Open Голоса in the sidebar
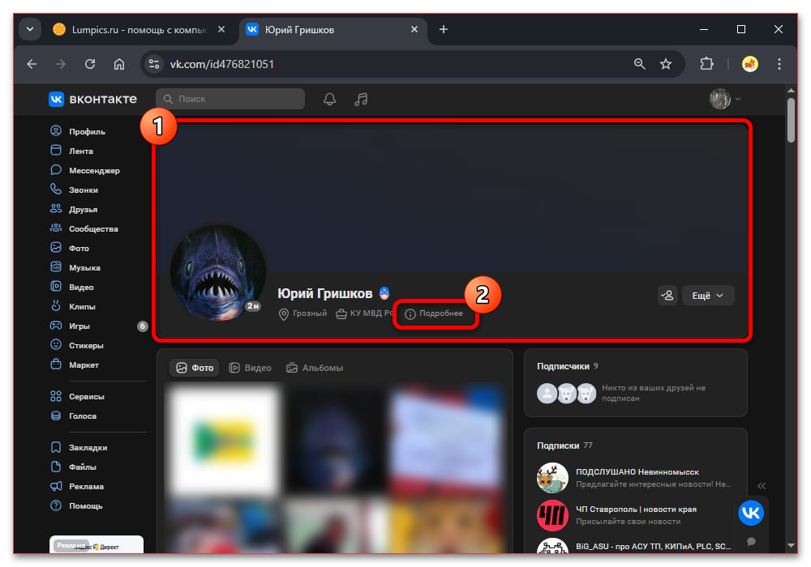Screen dimensions: 811x567 [x=74, y=416]
